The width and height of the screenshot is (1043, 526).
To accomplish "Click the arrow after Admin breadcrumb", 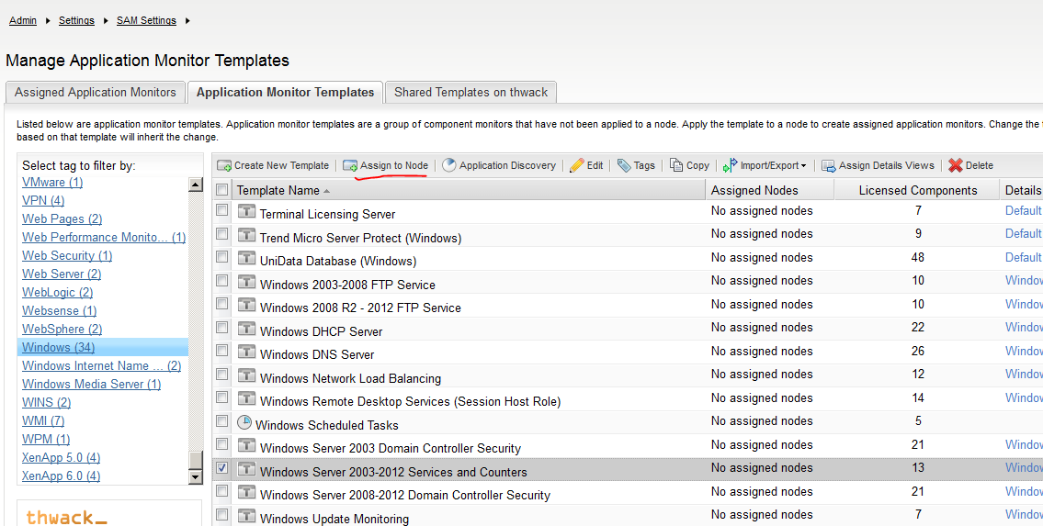I will pos(48,21).
